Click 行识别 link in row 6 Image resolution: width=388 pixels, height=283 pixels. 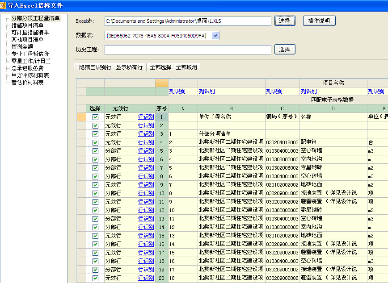click(146, 159)
